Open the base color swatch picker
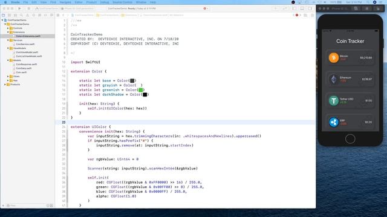 (132, 81)
